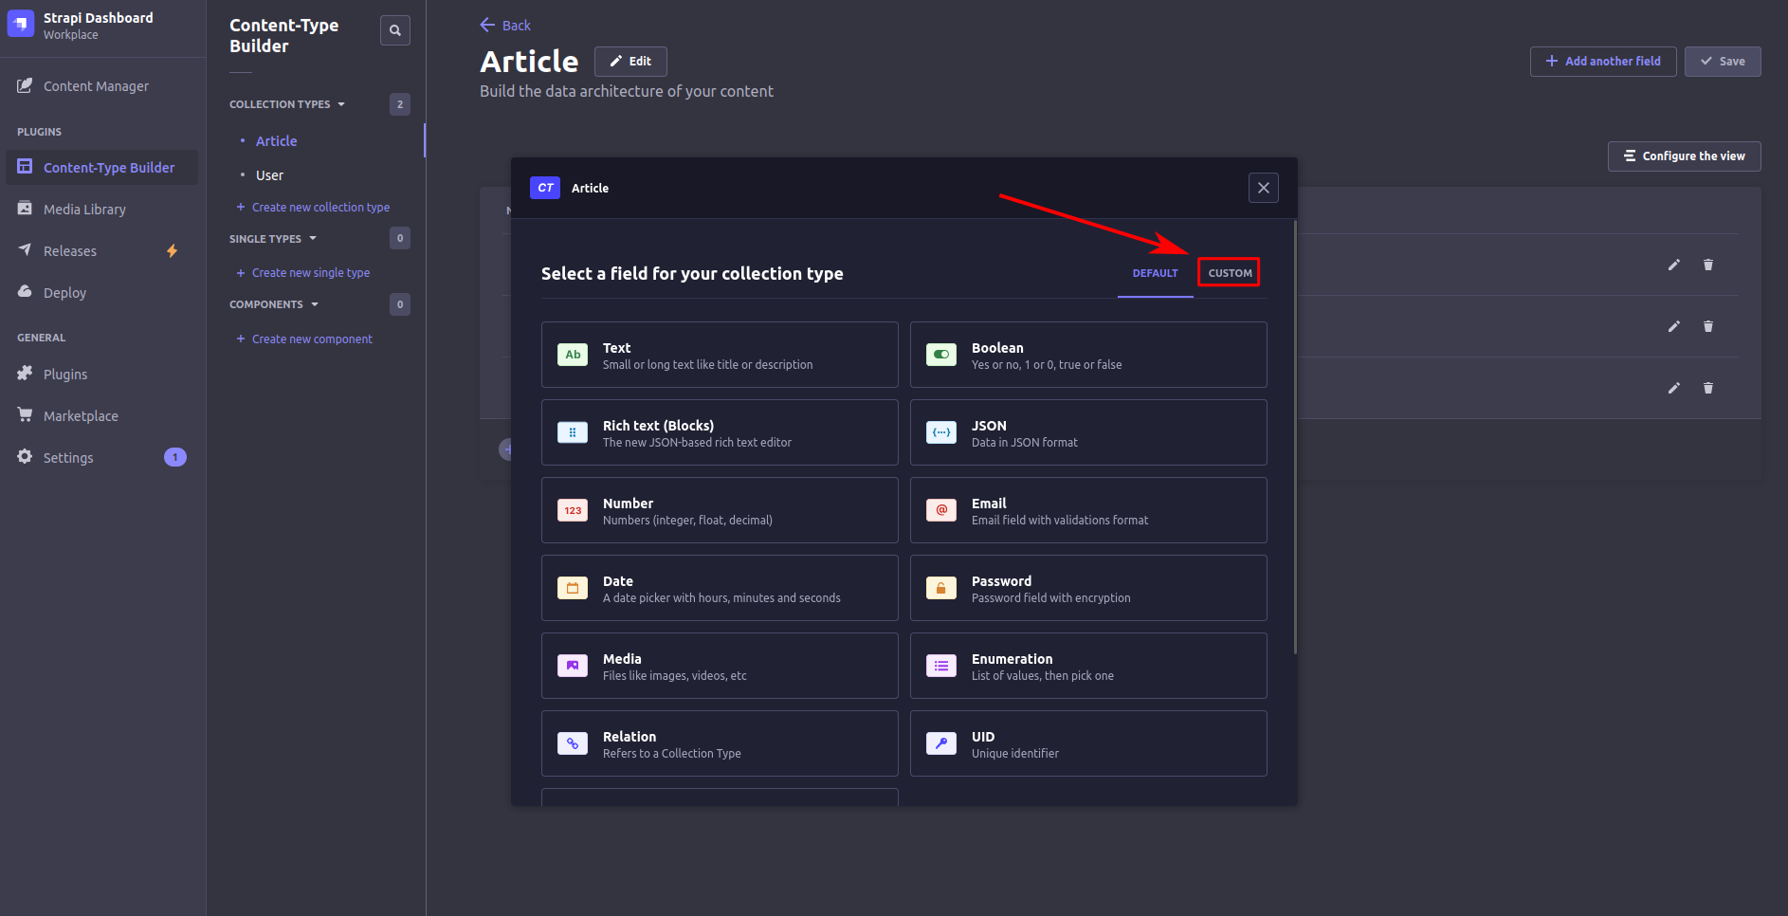Screen dimensions: 1788x916
Task: Switch to the Default tab
Action: click(1156, 273)
